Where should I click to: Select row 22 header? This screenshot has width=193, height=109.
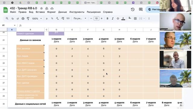point(4,48)
